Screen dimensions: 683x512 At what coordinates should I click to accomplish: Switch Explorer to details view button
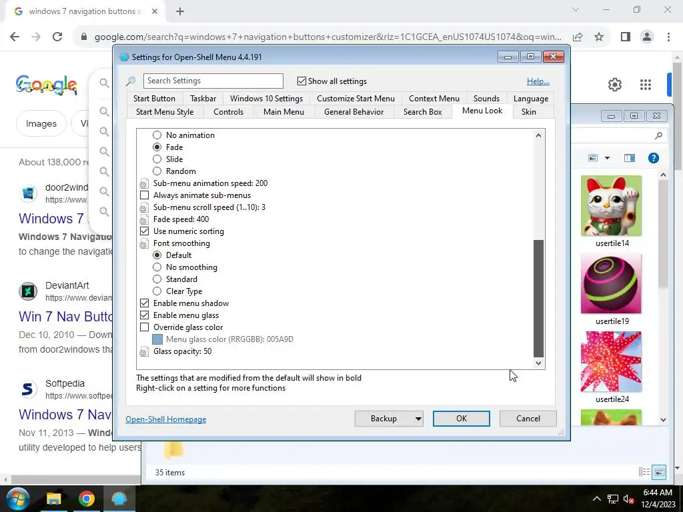click(x=644, y=472)
